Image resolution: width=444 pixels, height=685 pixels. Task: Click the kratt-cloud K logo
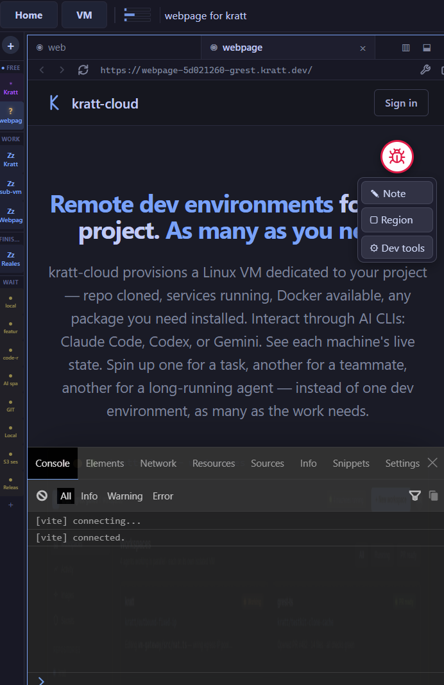(54, 103)
